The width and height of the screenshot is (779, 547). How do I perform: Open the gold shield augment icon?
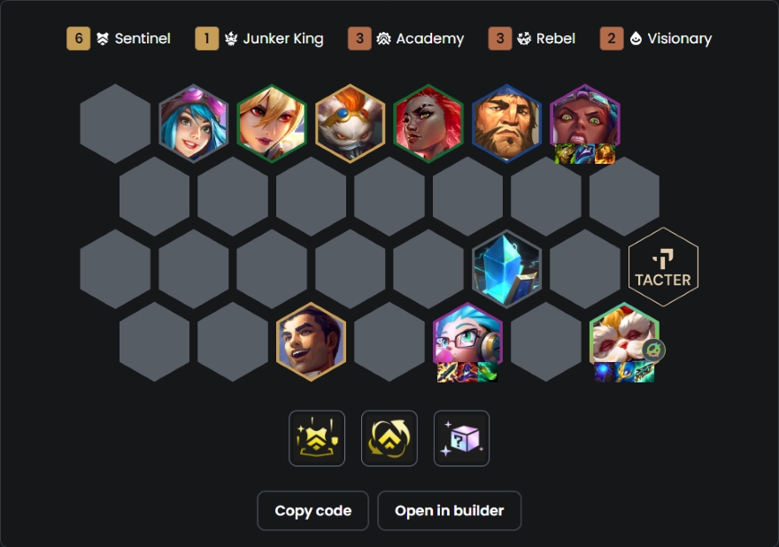pyautogui.click(x=317, y=438)
